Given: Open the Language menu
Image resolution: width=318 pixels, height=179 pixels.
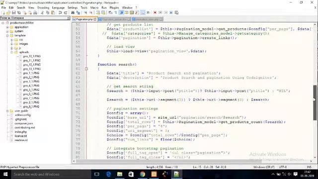Looking at the screenshot, I should pyautogui.click(x=58, y=7).
